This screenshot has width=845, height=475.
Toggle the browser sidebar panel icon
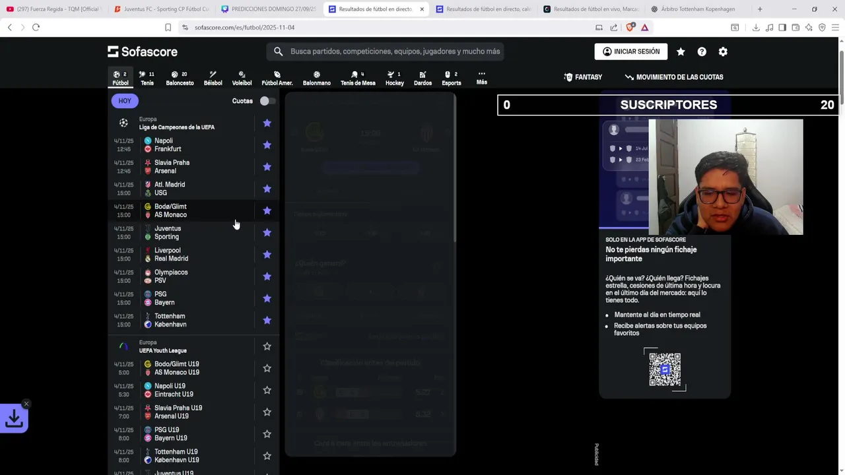click(782, 27)
